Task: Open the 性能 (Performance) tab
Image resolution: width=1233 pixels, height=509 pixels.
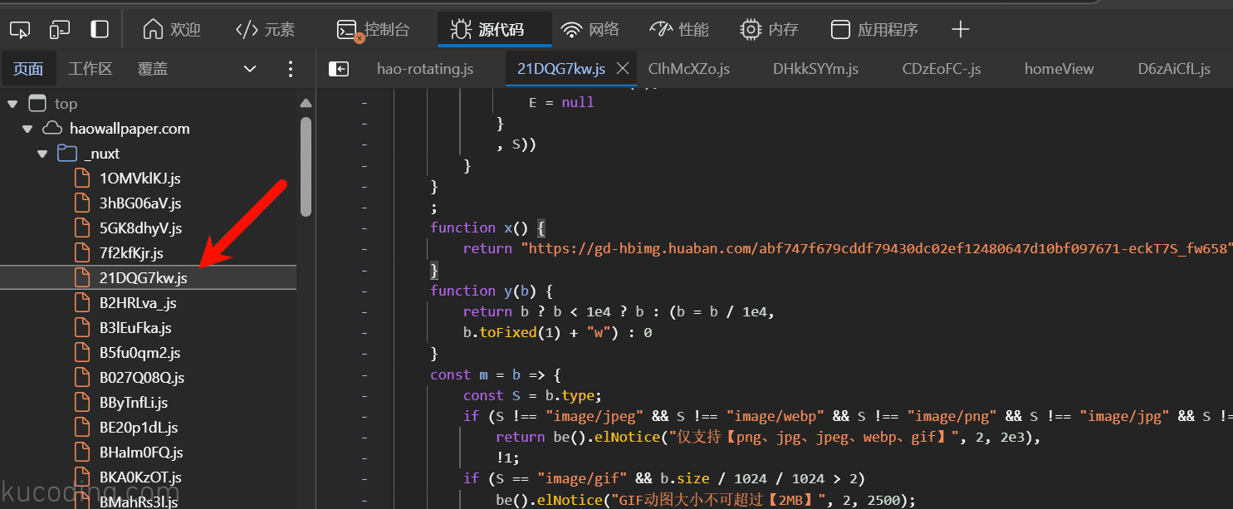Action: point(679,30)
